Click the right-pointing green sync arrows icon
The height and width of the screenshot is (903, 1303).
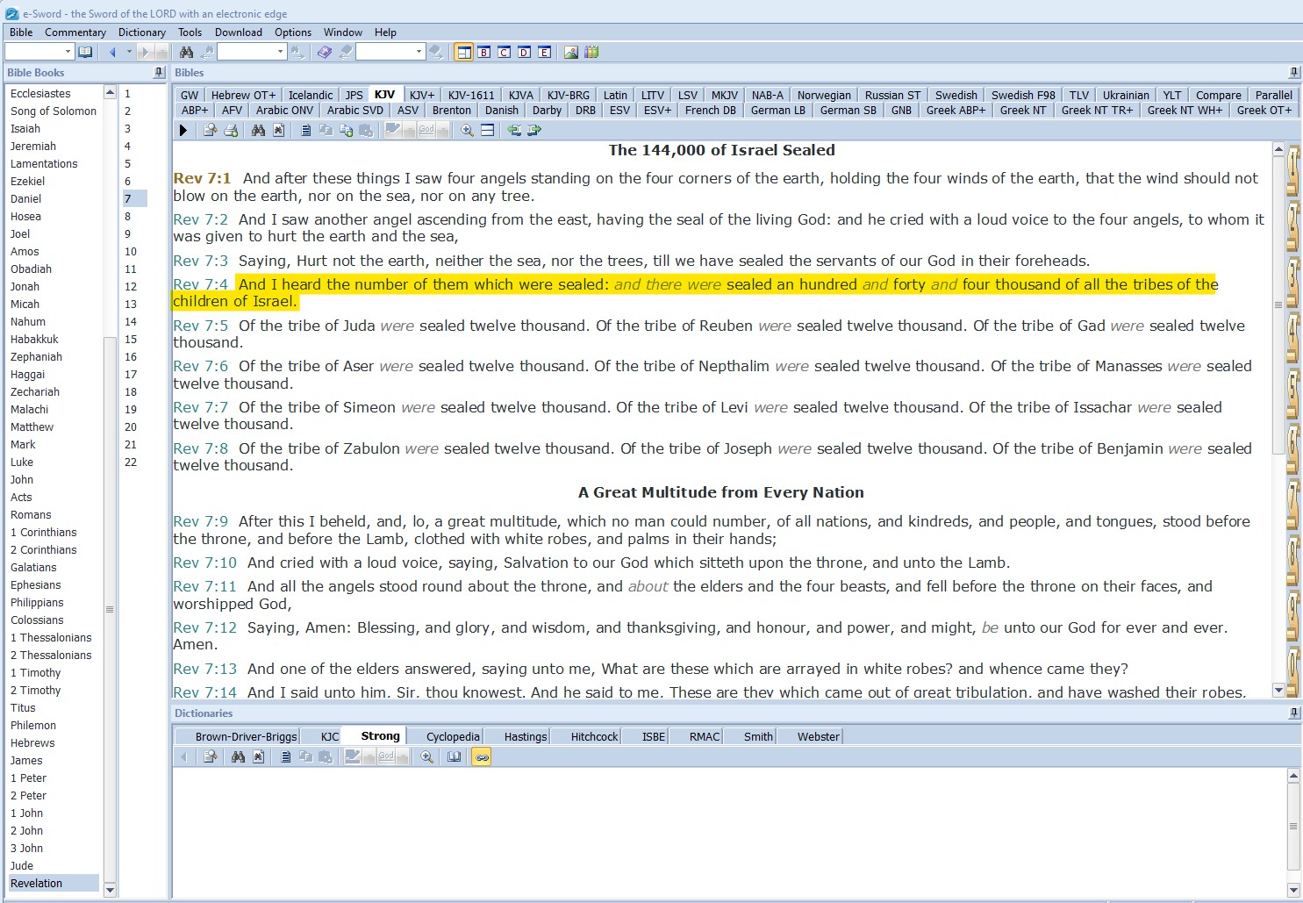pyautogui.click(x=534, y=130)
